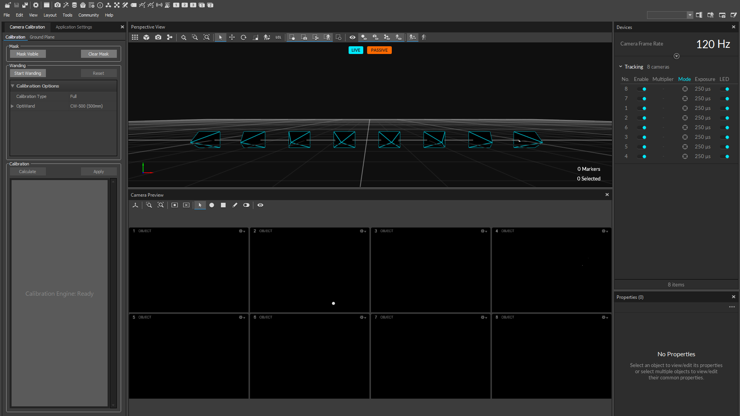
Task: Toggle the eye visibility icon in Camera Preview
Action: click(260, 205)
